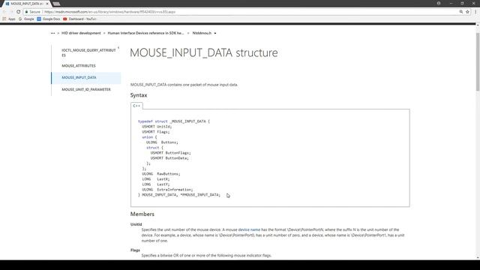Image resolution: width=480 pixels, height=270 pixels.
Task: Open the Google bookmark
Action: tap(26, 19)
